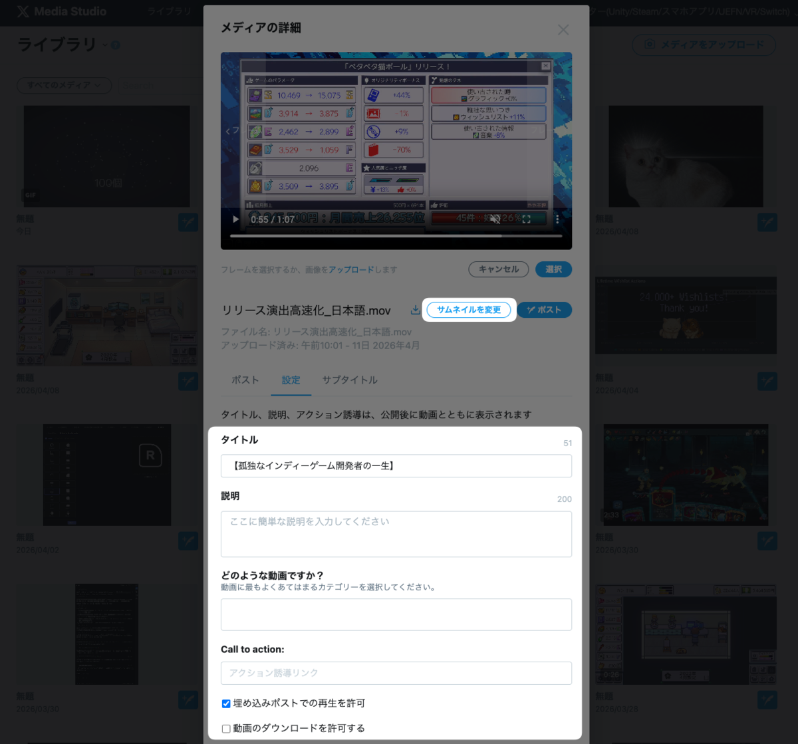Uncheck 埋め込みポストでの再生を許可
798x744 pixels.
[x=226, y=703]
